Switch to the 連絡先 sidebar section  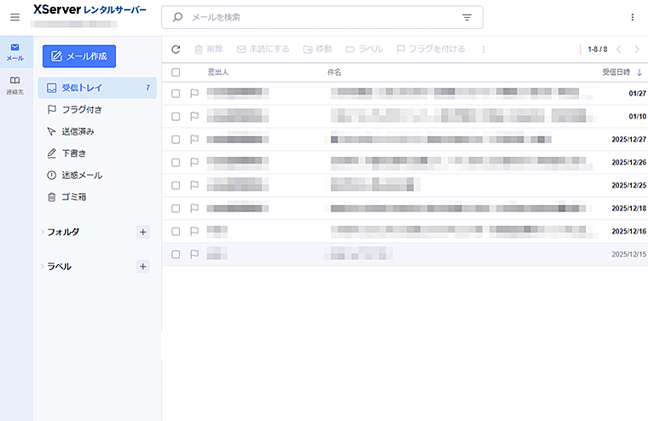[x=14, y=85]
